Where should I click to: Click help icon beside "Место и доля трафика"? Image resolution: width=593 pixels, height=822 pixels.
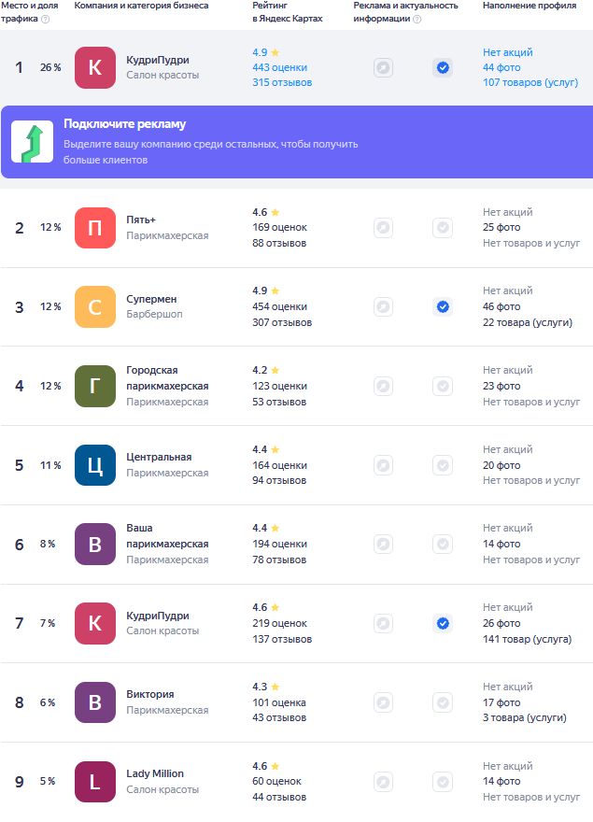tap(46, 19)
